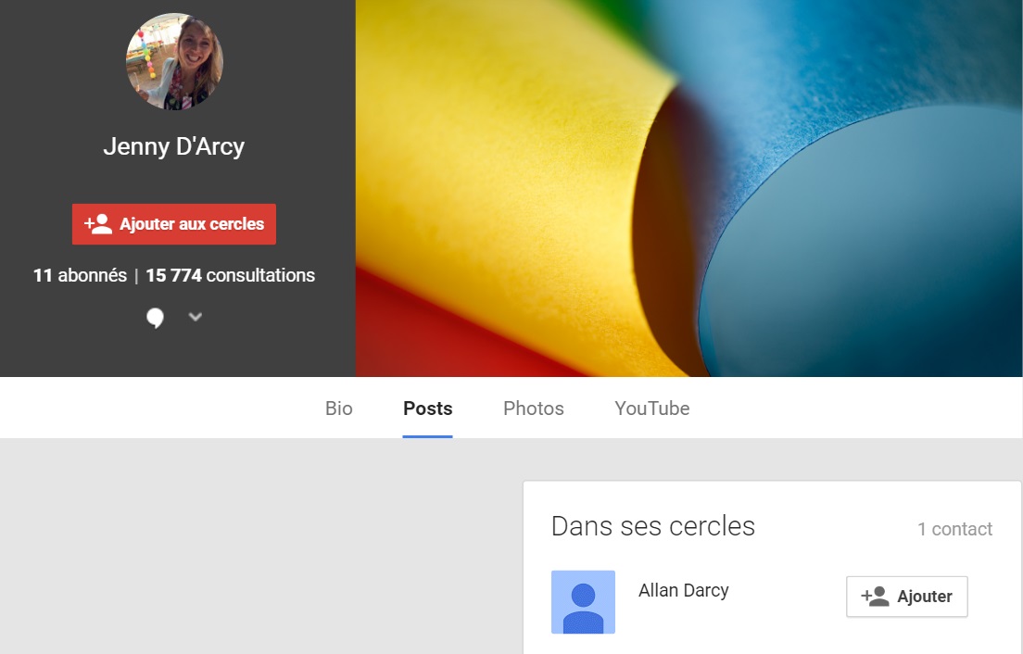The image size is (1023, 654).
Task: Go to the YouTube tab
Action: [x=652, y=409]
